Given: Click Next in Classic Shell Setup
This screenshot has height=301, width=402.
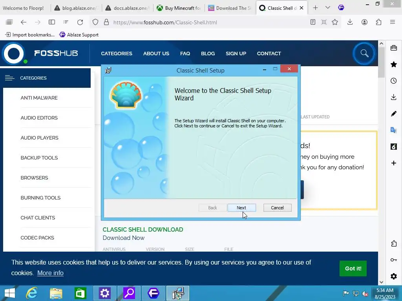Looking at the screenshot, I should pyautogui.click(x=241, y=208).
